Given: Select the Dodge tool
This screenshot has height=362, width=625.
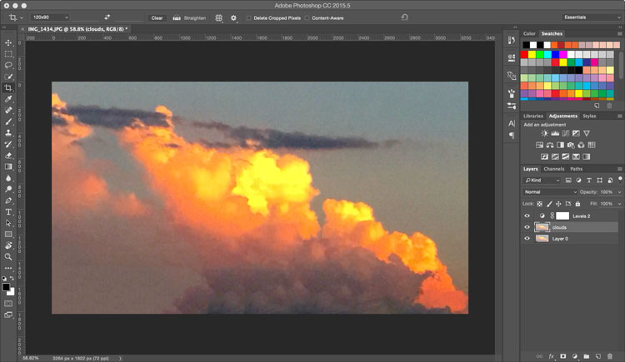Looking at the screenshot, I should 8,189.
